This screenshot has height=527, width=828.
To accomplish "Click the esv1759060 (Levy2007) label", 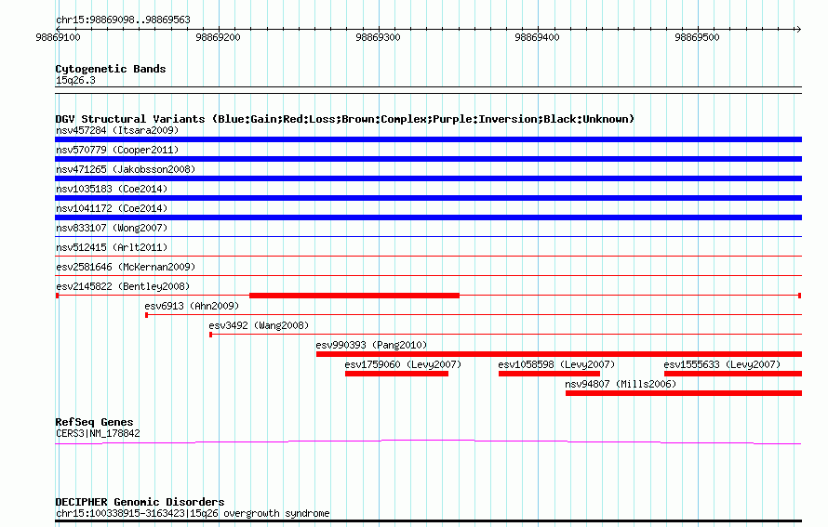I will pyautogui.click(x=403, y=364).
